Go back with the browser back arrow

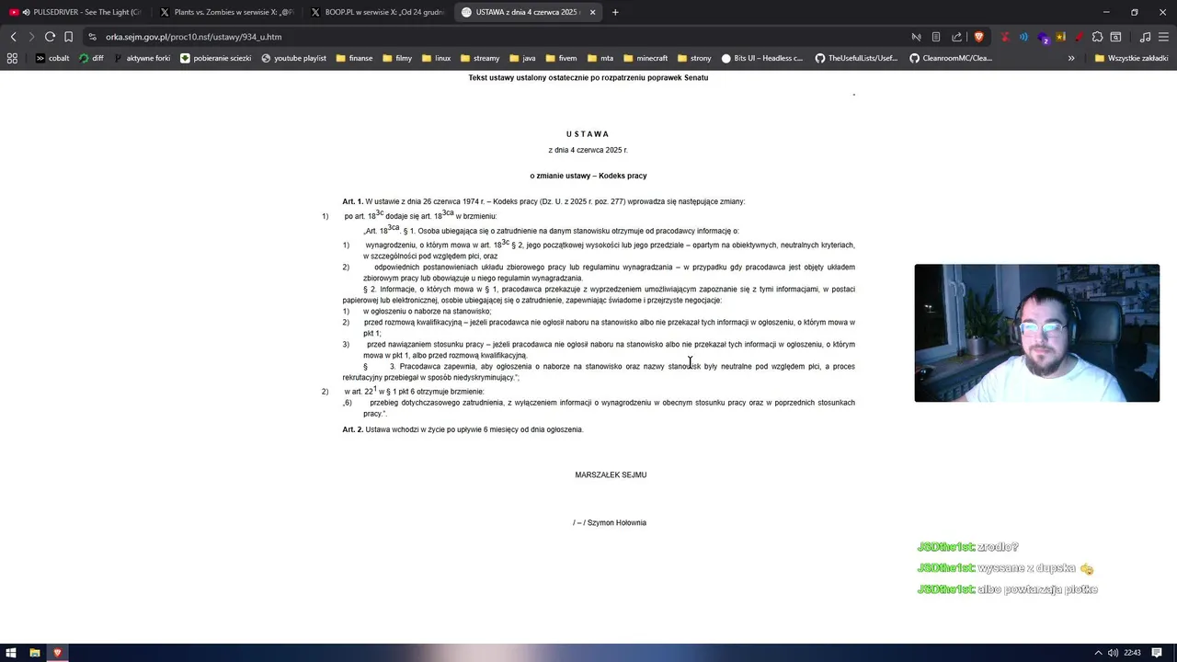pos(14,37)
